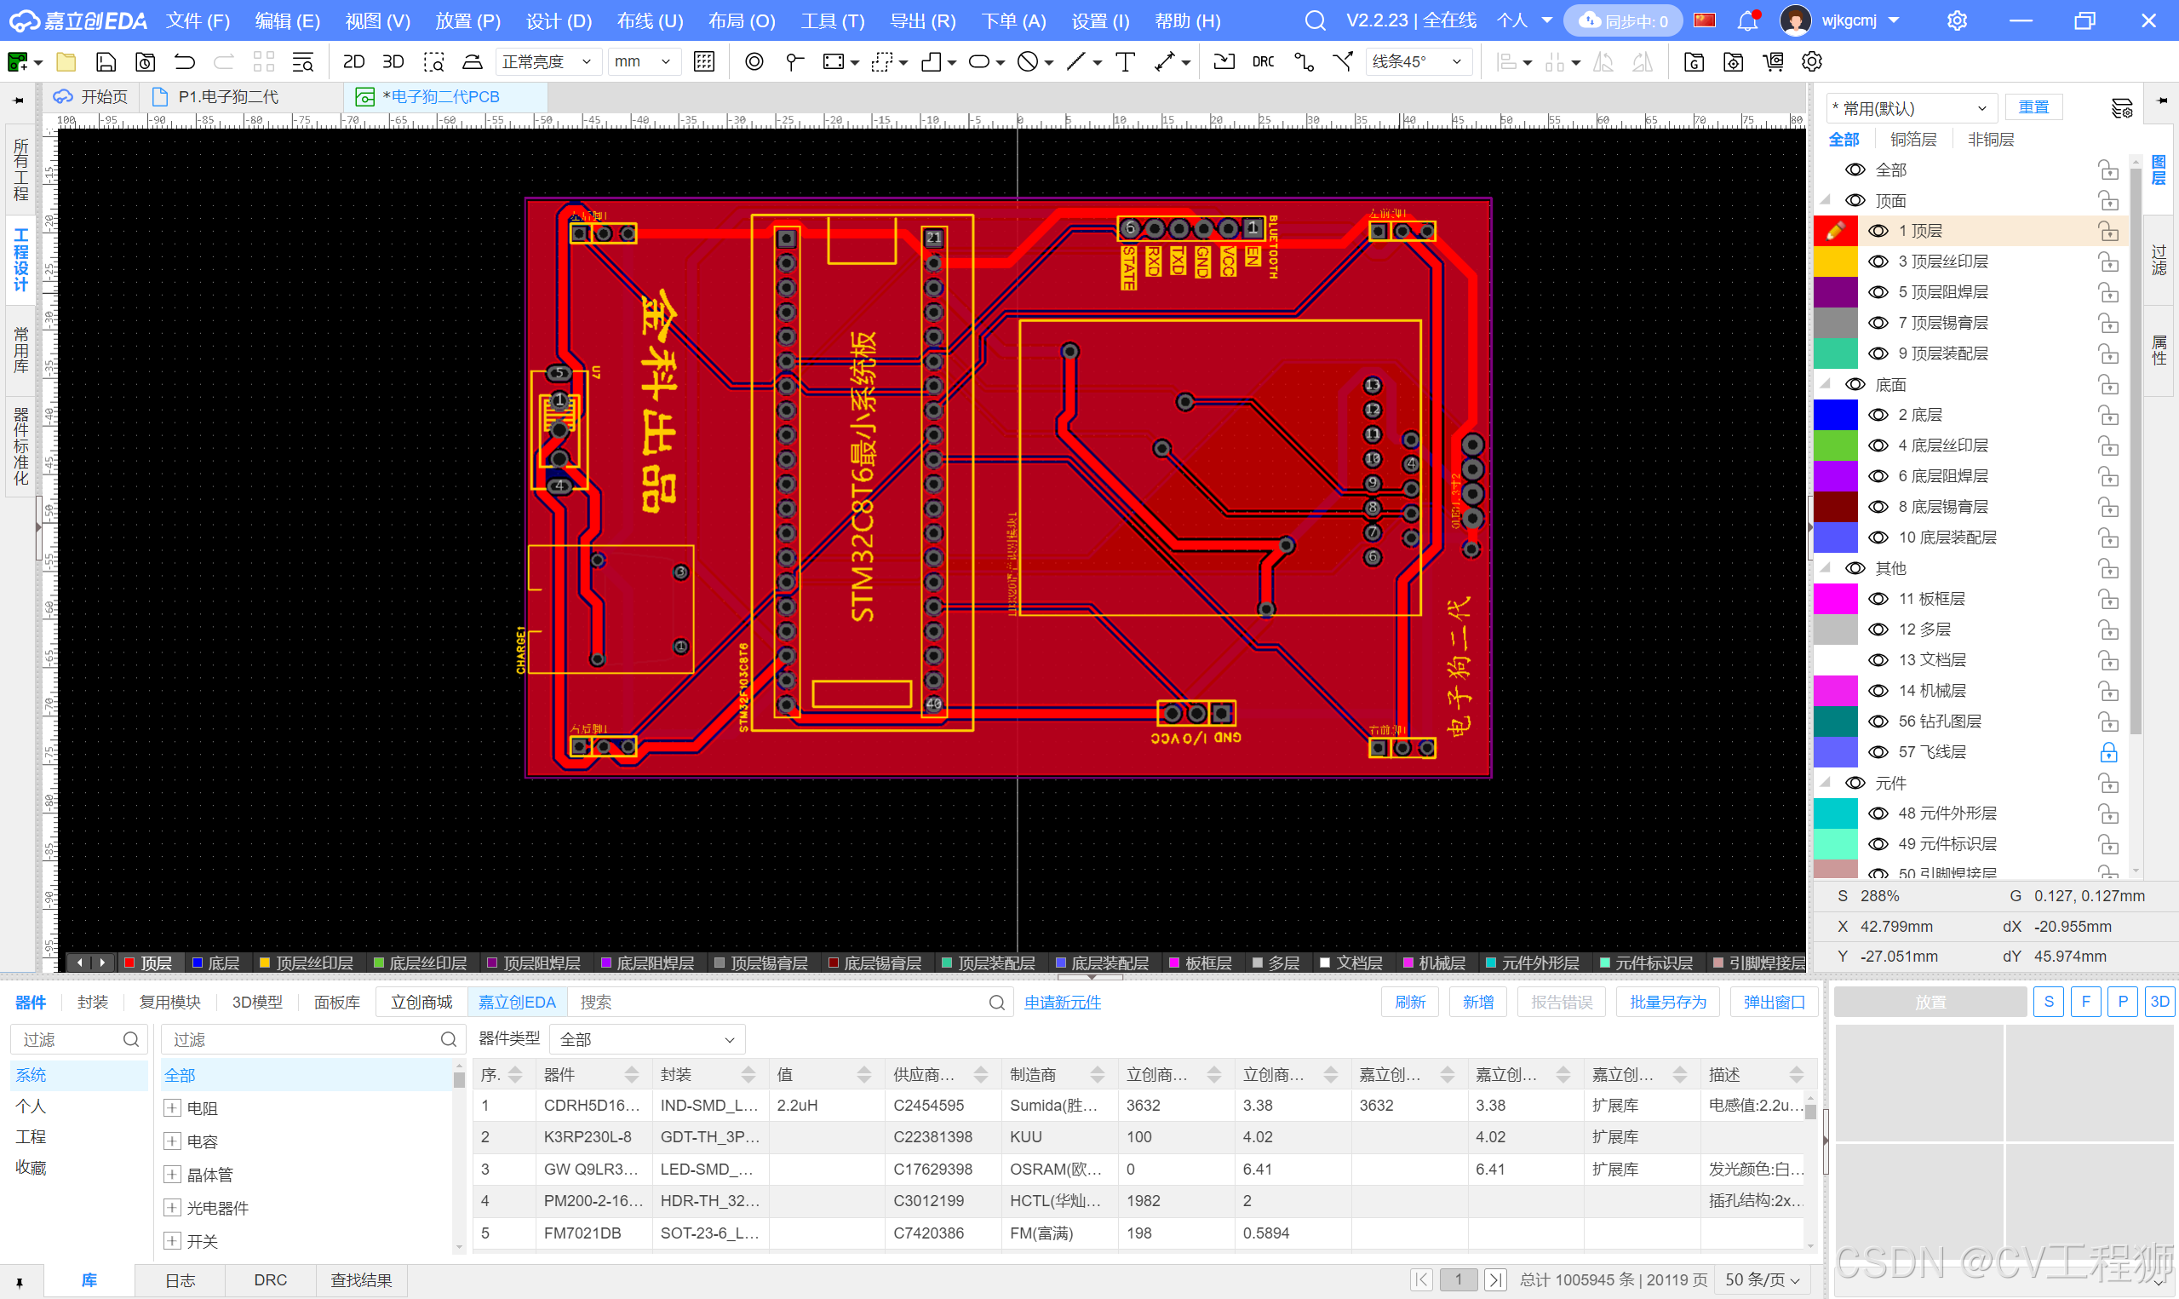The width and height of the screenshot is (2179, 1299).
Task: Open the 线条45° routing angle dropdown
Action: (1417, 62)
